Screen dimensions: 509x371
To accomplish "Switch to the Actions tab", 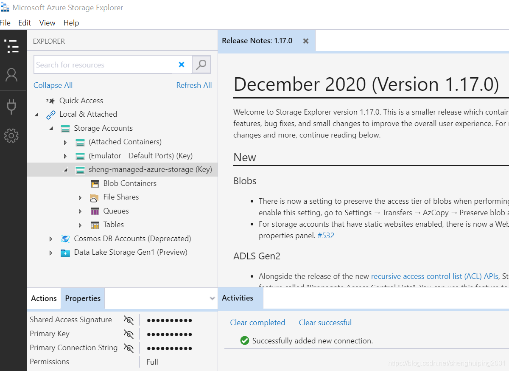I will [44, 298].
